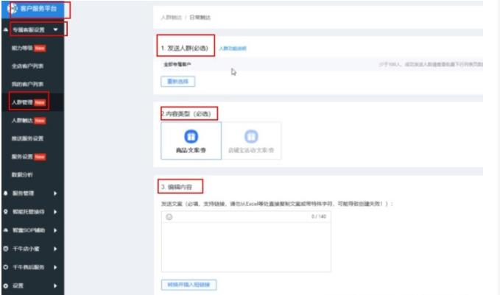Go to 我的客户列表 menu item
Image resolution: width=500 pixels, height=295 pixels.
pyautogui.click(x=27, y=85)
